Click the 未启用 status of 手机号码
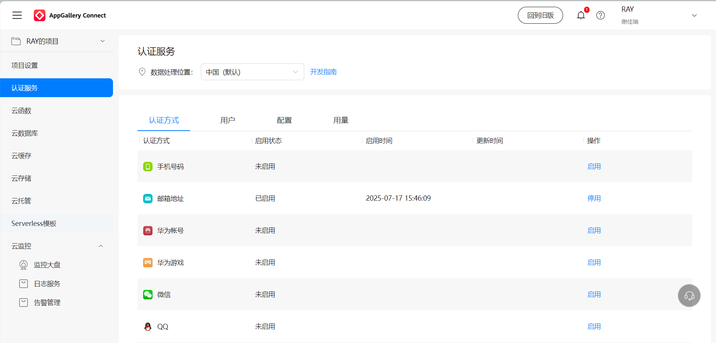The width and height of the screenshot is (716, 343). tap(265, 166)
